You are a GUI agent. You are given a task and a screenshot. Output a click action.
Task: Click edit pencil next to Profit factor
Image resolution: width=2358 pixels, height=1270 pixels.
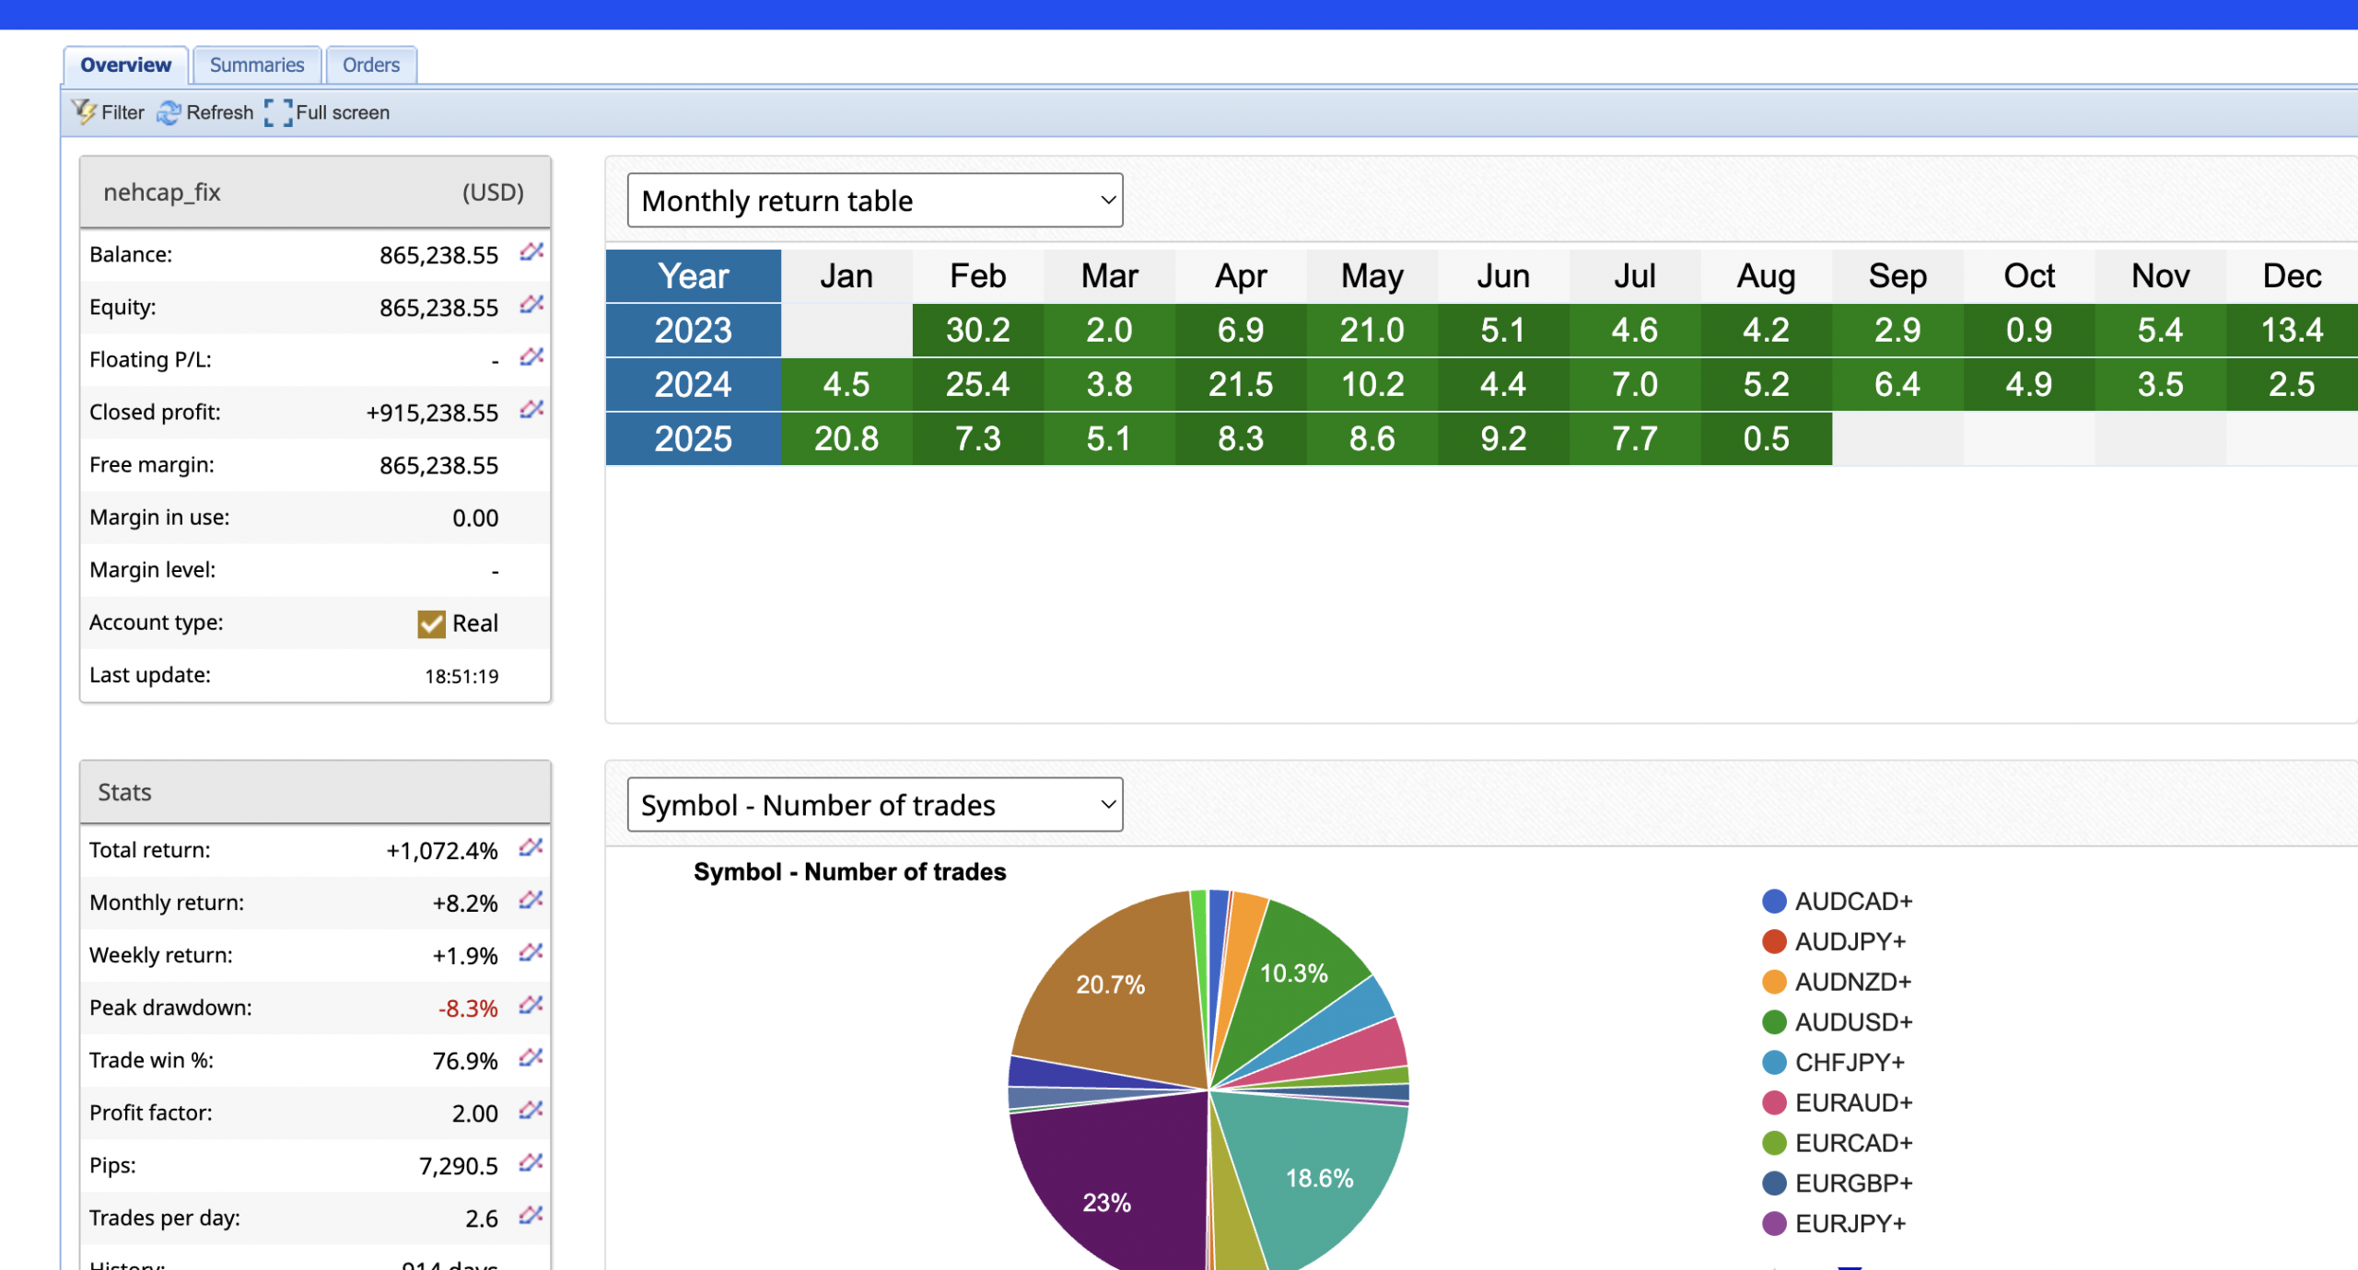531,1110
